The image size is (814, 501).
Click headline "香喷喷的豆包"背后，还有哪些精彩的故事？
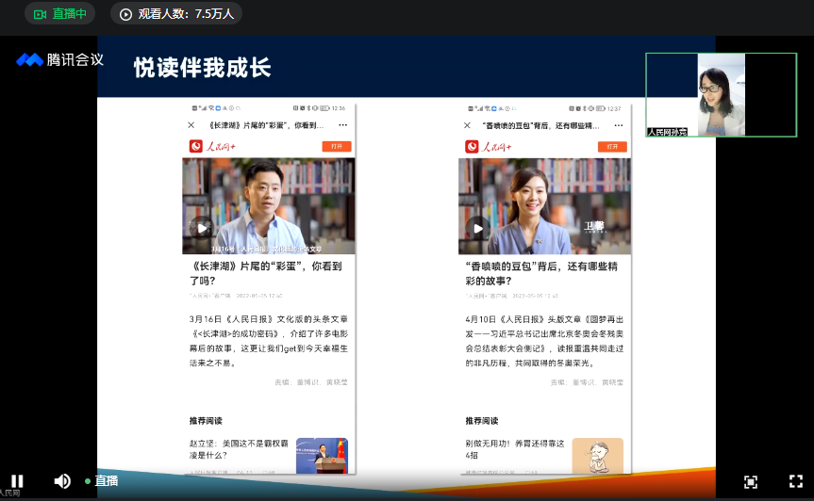click(x=541, y=273)
